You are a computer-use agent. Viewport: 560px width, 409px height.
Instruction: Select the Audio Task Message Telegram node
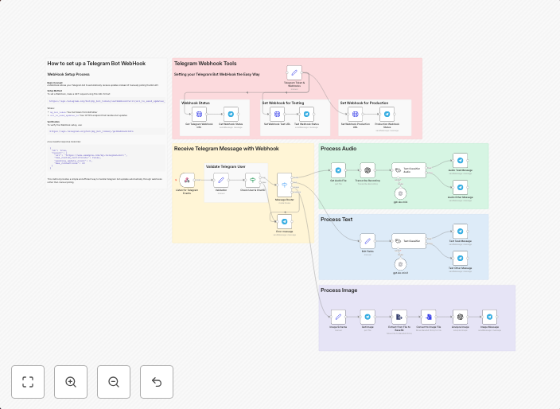tap(460, 159)
